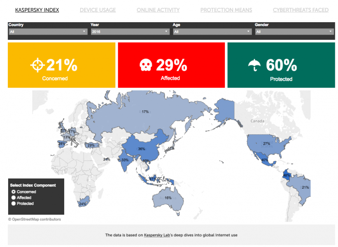Select the Protected radio button

tap(14, 203)
